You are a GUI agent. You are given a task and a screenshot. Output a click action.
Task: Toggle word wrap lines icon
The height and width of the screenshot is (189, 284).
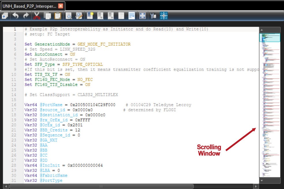click(132, 16)
